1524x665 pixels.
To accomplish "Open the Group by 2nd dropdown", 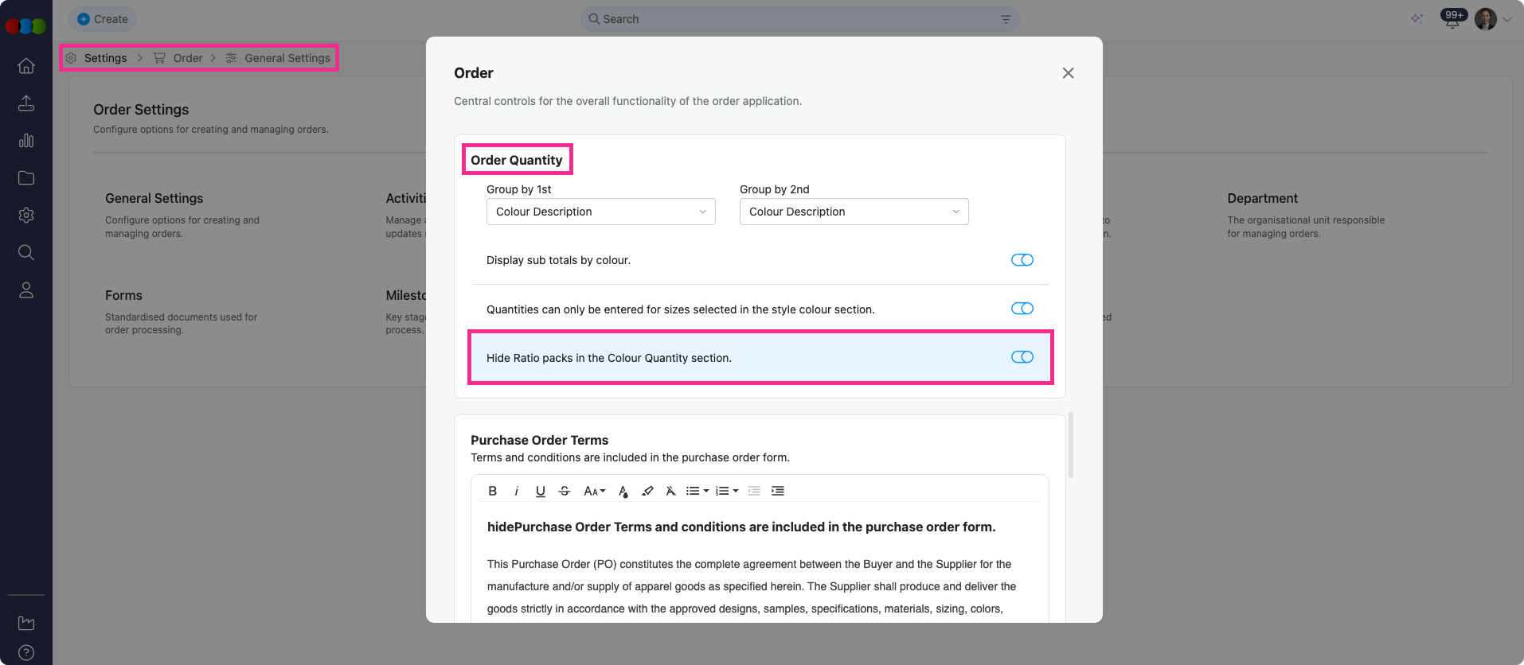I will coord(854,212).
